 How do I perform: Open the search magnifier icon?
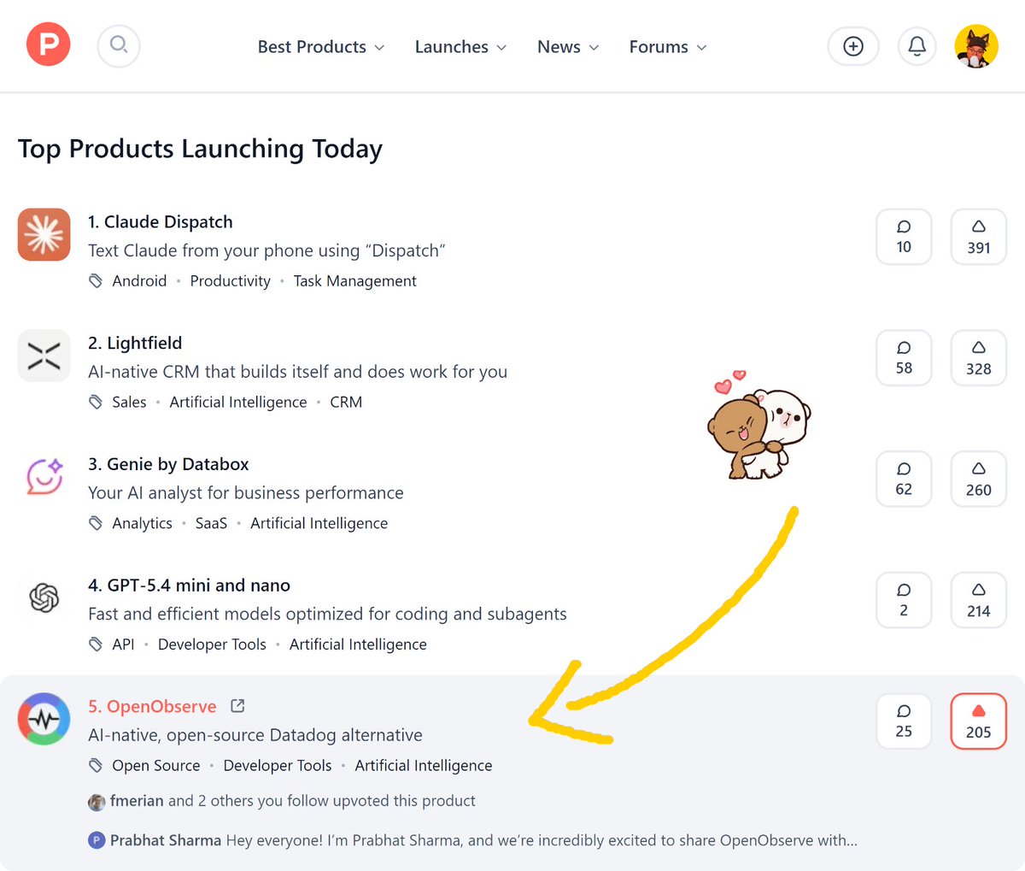click(x=119, y=45)
